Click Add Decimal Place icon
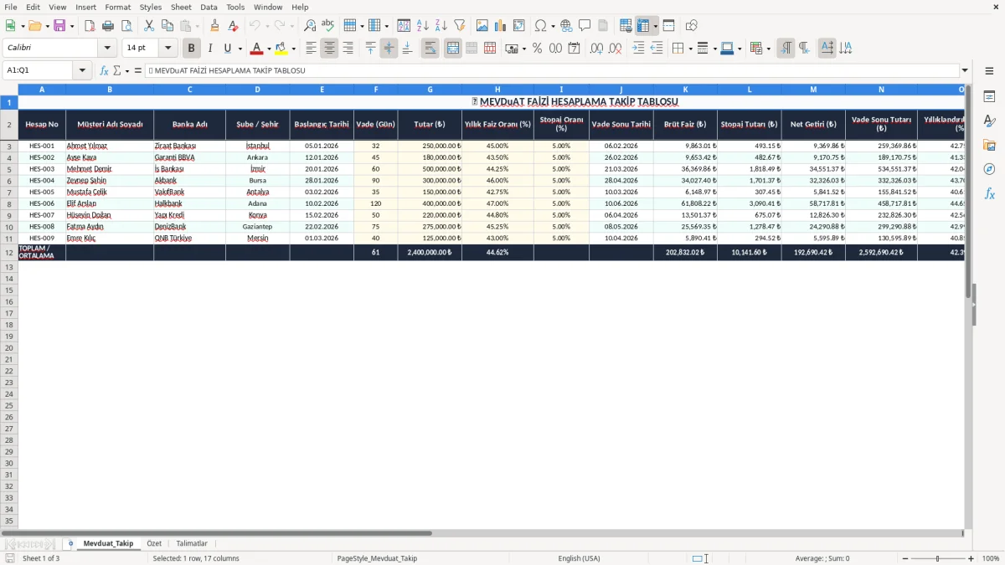The height and width of the screenshot is (565, 1005). pos(596,49)
